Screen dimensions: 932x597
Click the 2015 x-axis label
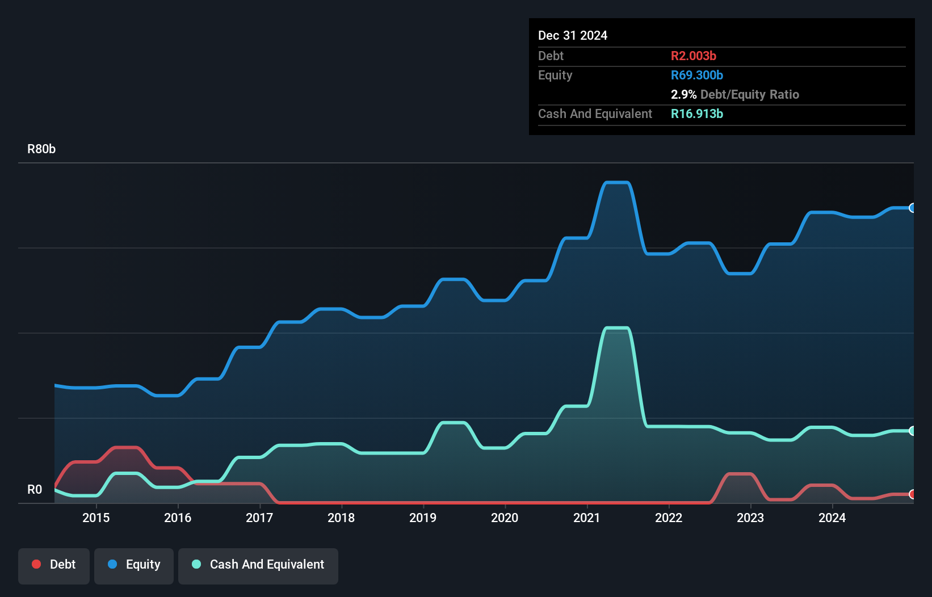click(96, 518)
